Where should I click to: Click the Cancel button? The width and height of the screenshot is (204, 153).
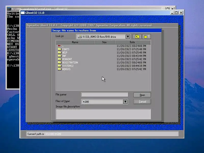point(142,101)
